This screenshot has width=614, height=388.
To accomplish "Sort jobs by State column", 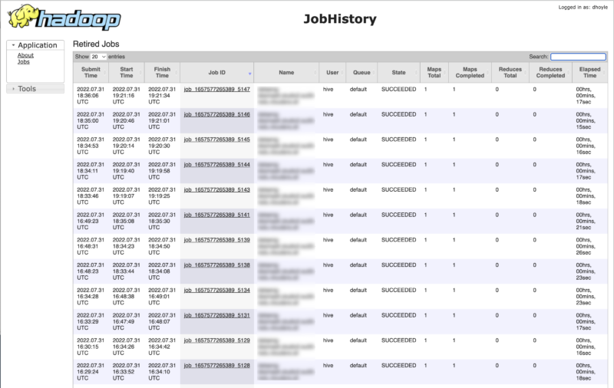I will click(x=398, y=72).
